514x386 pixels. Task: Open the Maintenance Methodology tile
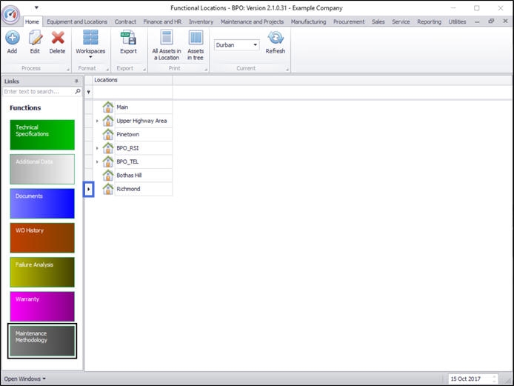pos(42,341)
